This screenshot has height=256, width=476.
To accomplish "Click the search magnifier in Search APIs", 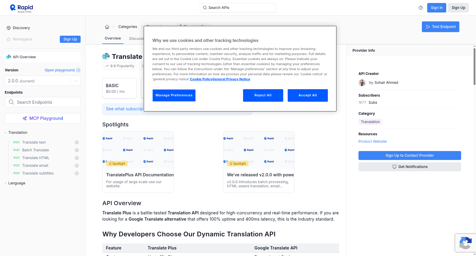I will [205, 8].
